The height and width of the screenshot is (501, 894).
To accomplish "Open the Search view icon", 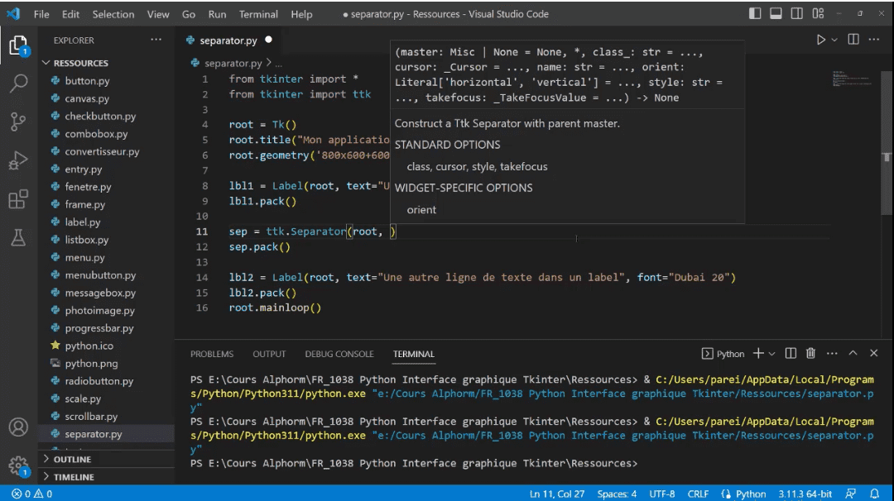I will tap(18, 83).
